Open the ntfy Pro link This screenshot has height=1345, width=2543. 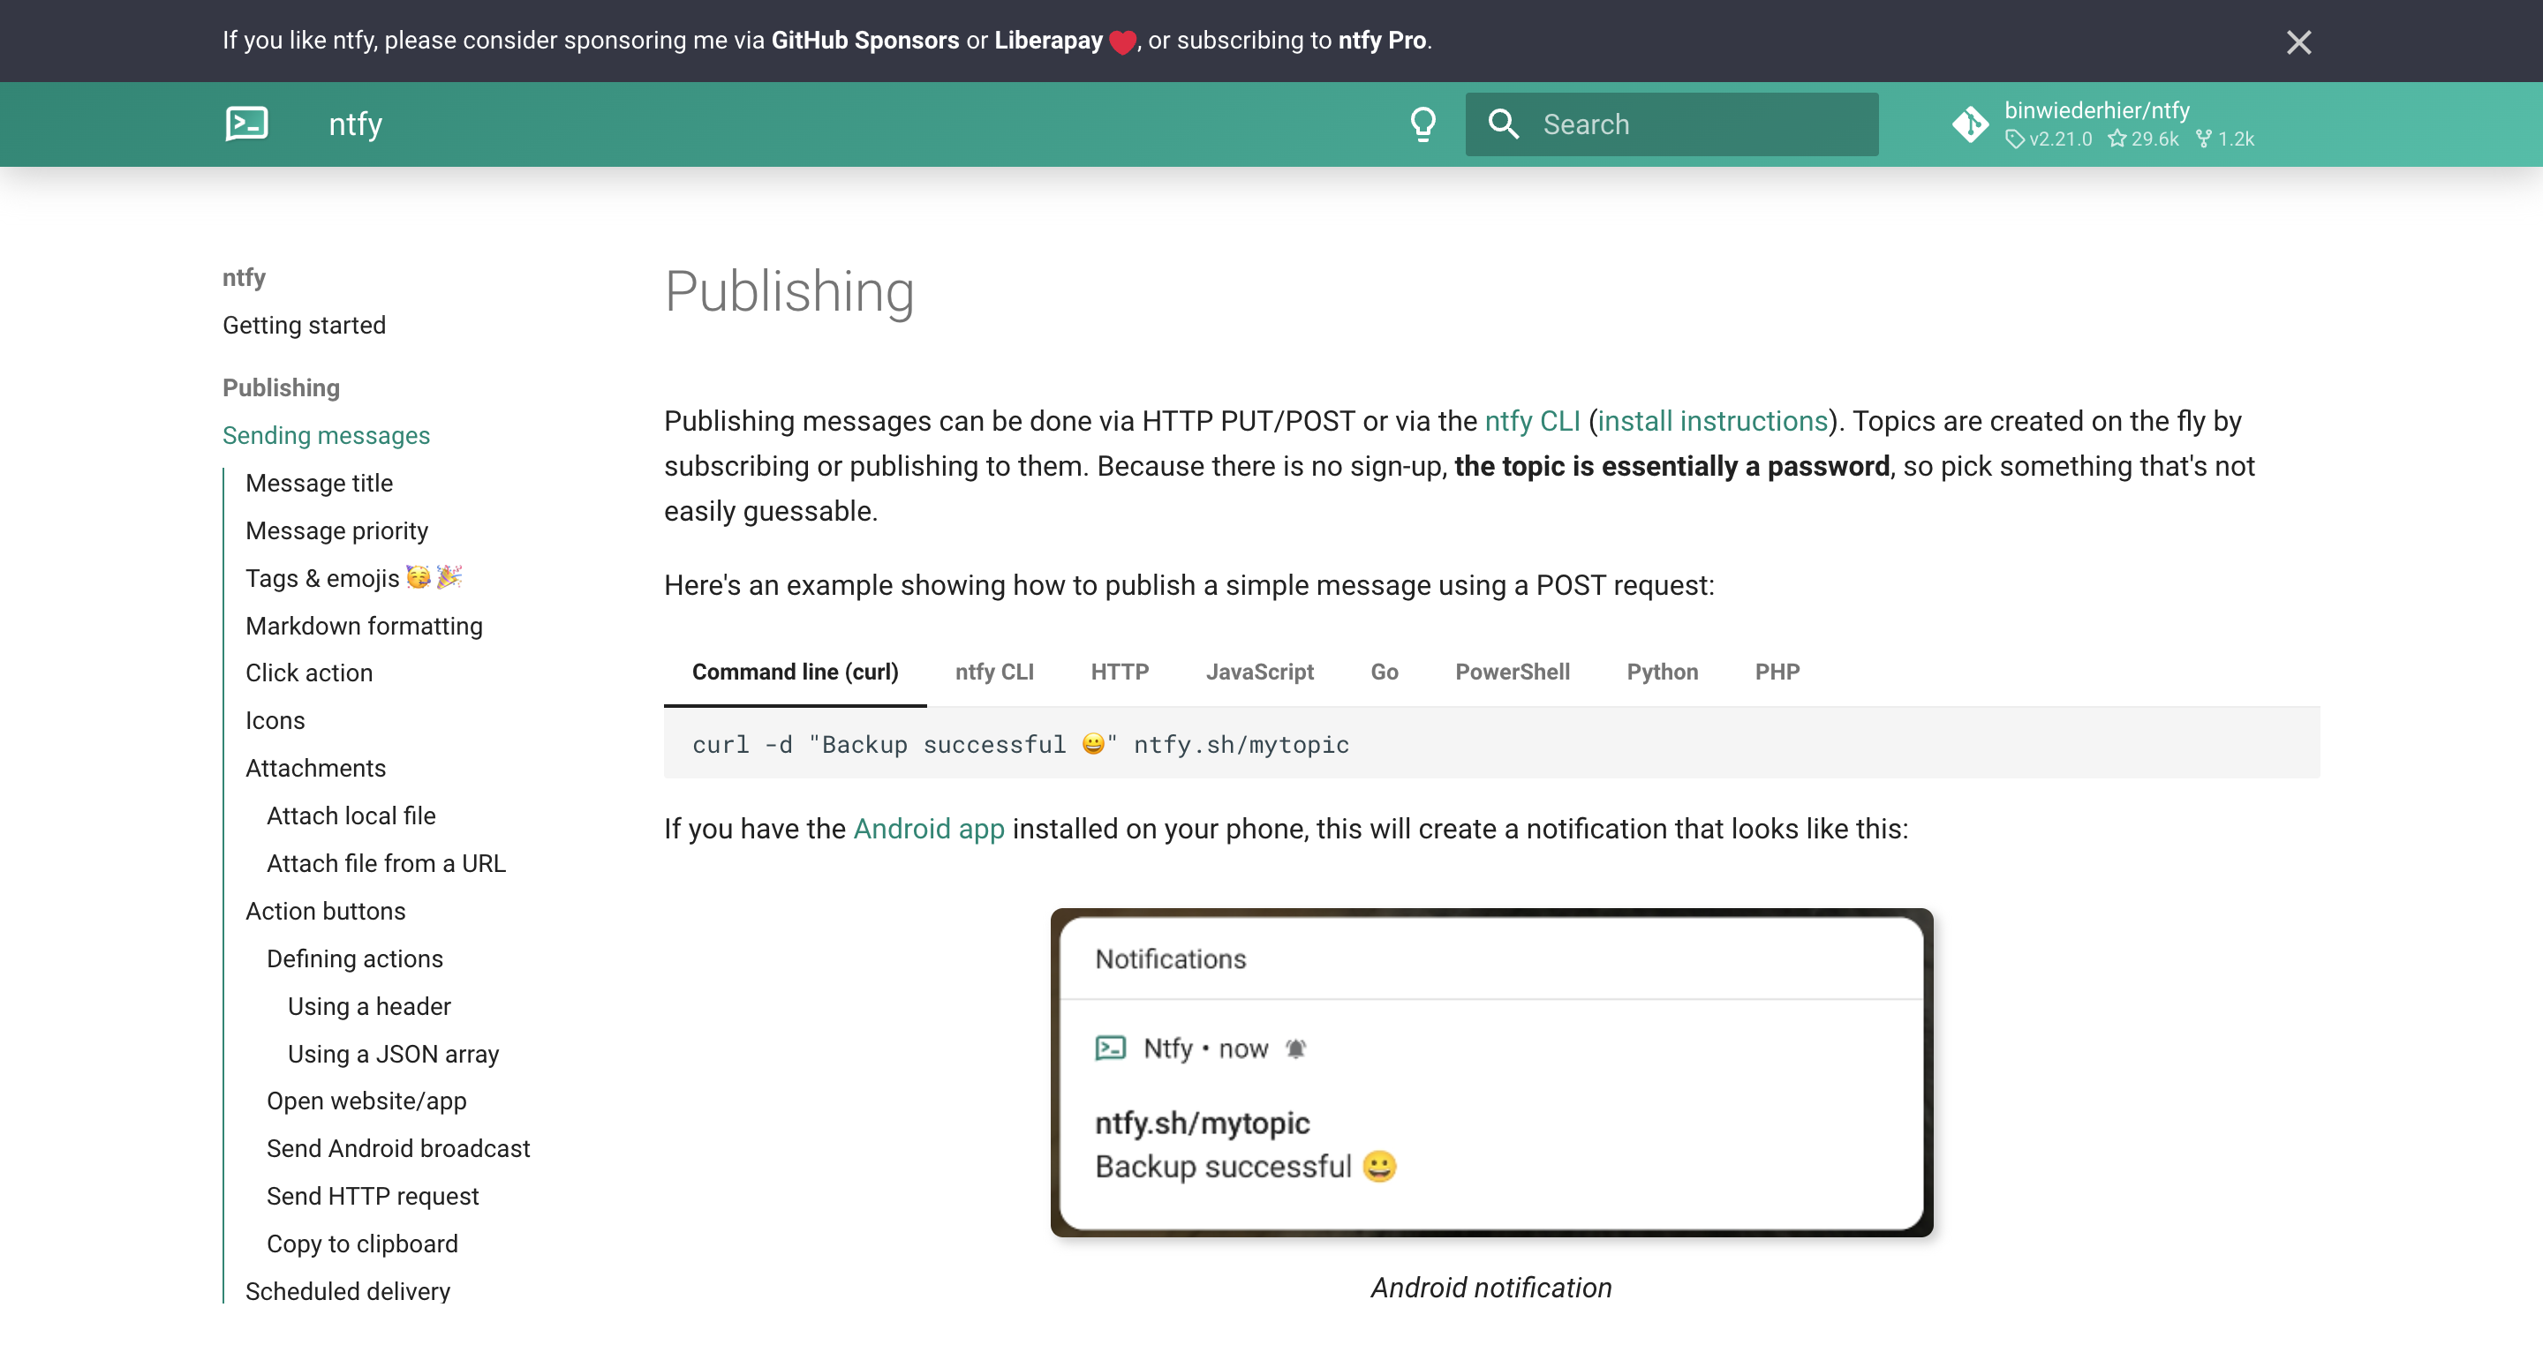[x=1381, y=41]
